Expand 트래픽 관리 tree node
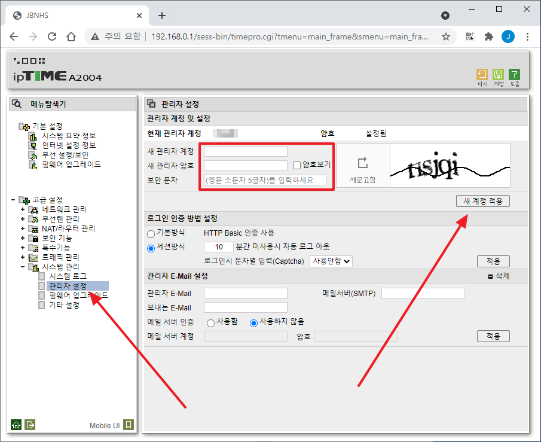The image size is (541, 442). [x=23, y=257]
